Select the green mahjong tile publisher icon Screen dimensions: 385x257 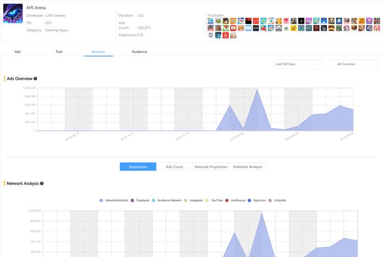226,28
